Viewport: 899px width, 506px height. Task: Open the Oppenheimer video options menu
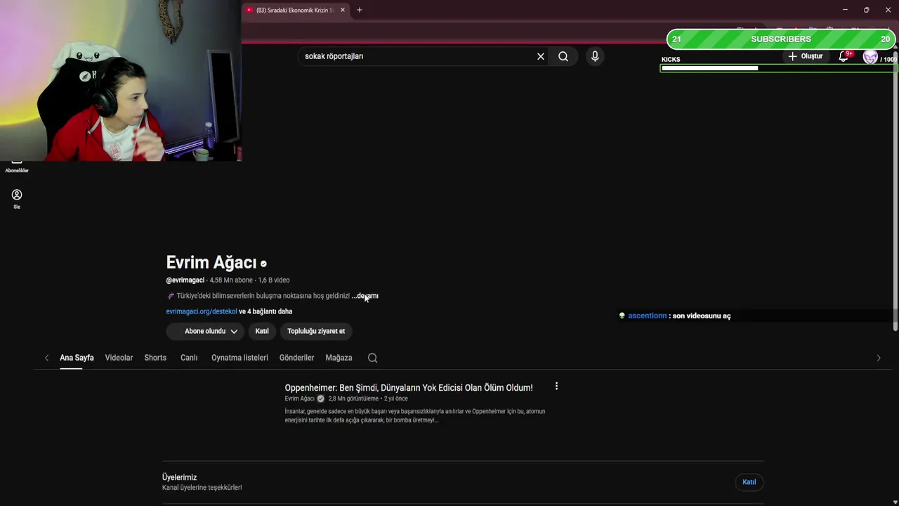coord(556,387)
